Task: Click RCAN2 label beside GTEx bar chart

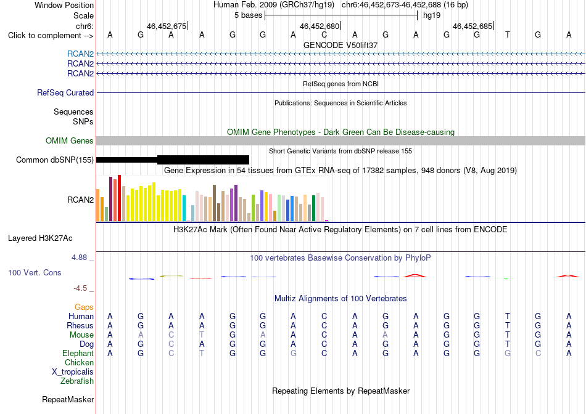Action: pyautogui.click(x=80, y=200)
